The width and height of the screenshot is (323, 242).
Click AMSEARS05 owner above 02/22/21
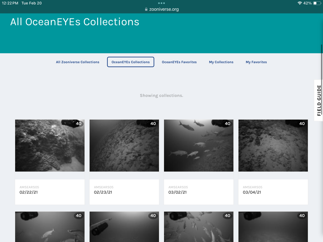click(29, 187)
